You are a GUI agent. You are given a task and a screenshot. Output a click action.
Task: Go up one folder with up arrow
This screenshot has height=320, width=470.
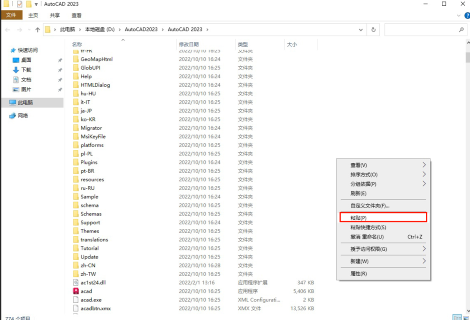pyautogui.click(x=38, y=29)
